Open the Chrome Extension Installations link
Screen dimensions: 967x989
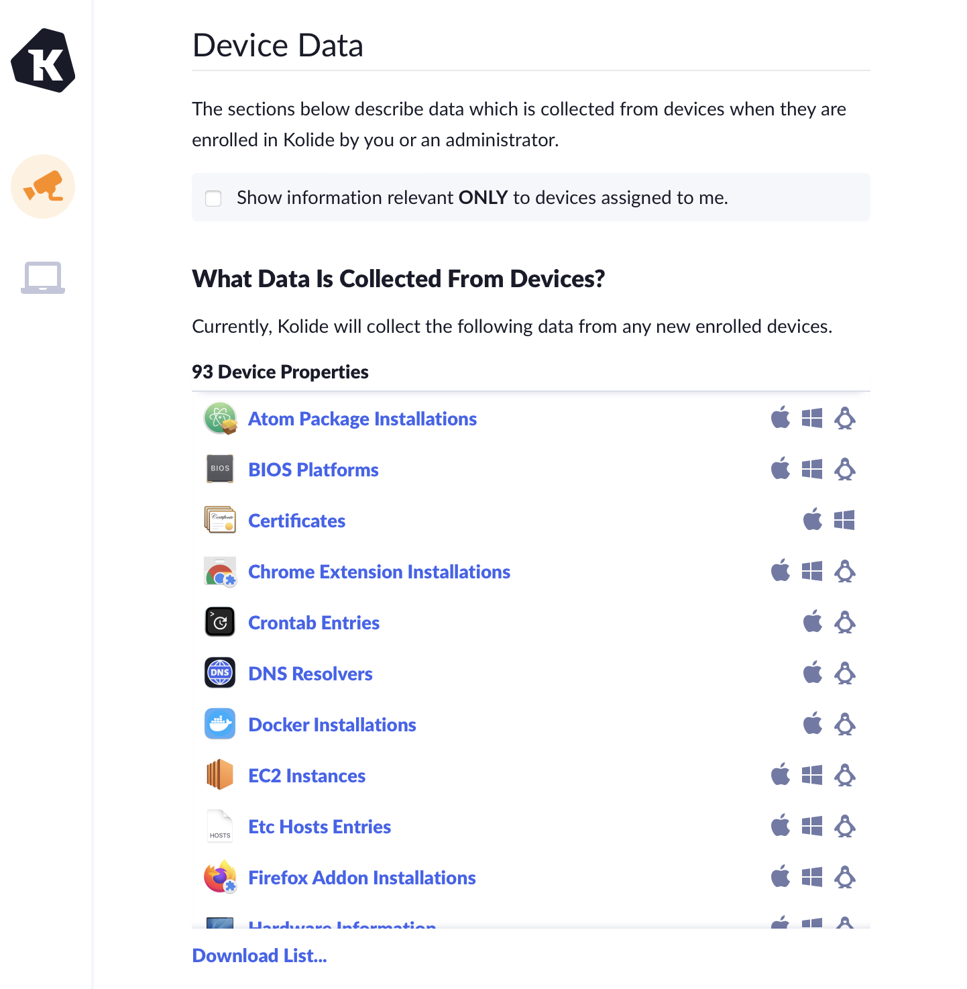point(379,572)
